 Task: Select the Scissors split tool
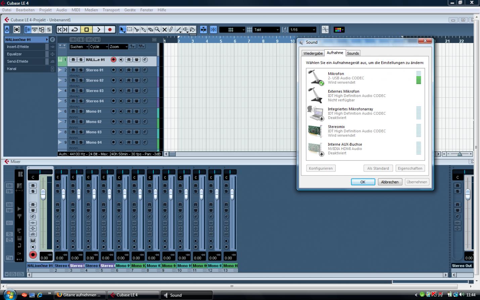click(x=137, y=30)
